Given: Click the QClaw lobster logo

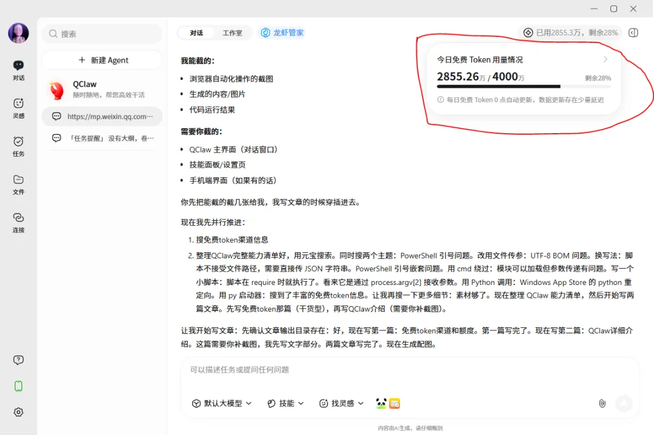Looking at the screenshot, I should 57,90.
